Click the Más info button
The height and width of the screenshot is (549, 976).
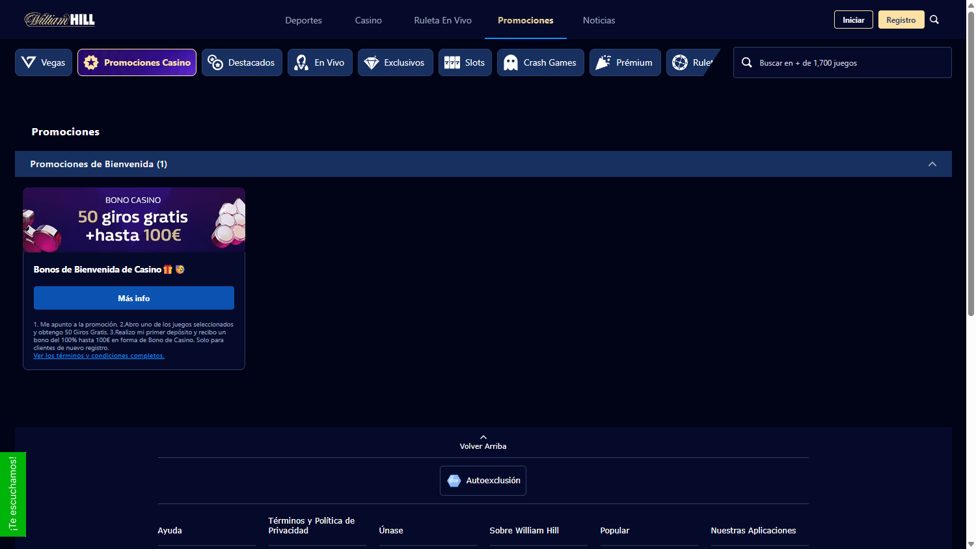[134, 298]
